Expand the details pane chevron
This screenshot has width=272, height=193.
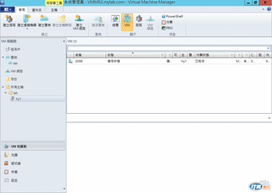[269, 118]
